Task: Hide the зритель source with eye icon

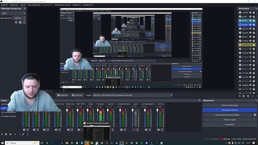Action: [x=250, y=29]
